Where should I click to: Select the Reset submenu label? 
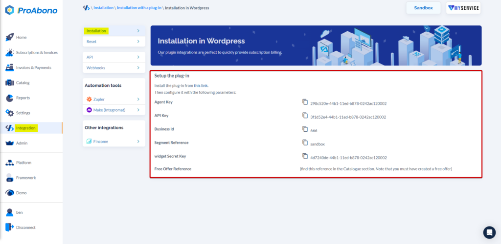point(91,41)
